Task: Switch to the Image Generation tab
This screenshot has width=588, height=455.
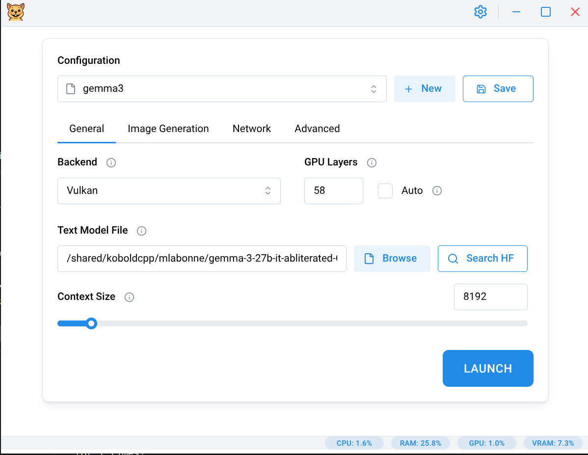Action: 168,129
